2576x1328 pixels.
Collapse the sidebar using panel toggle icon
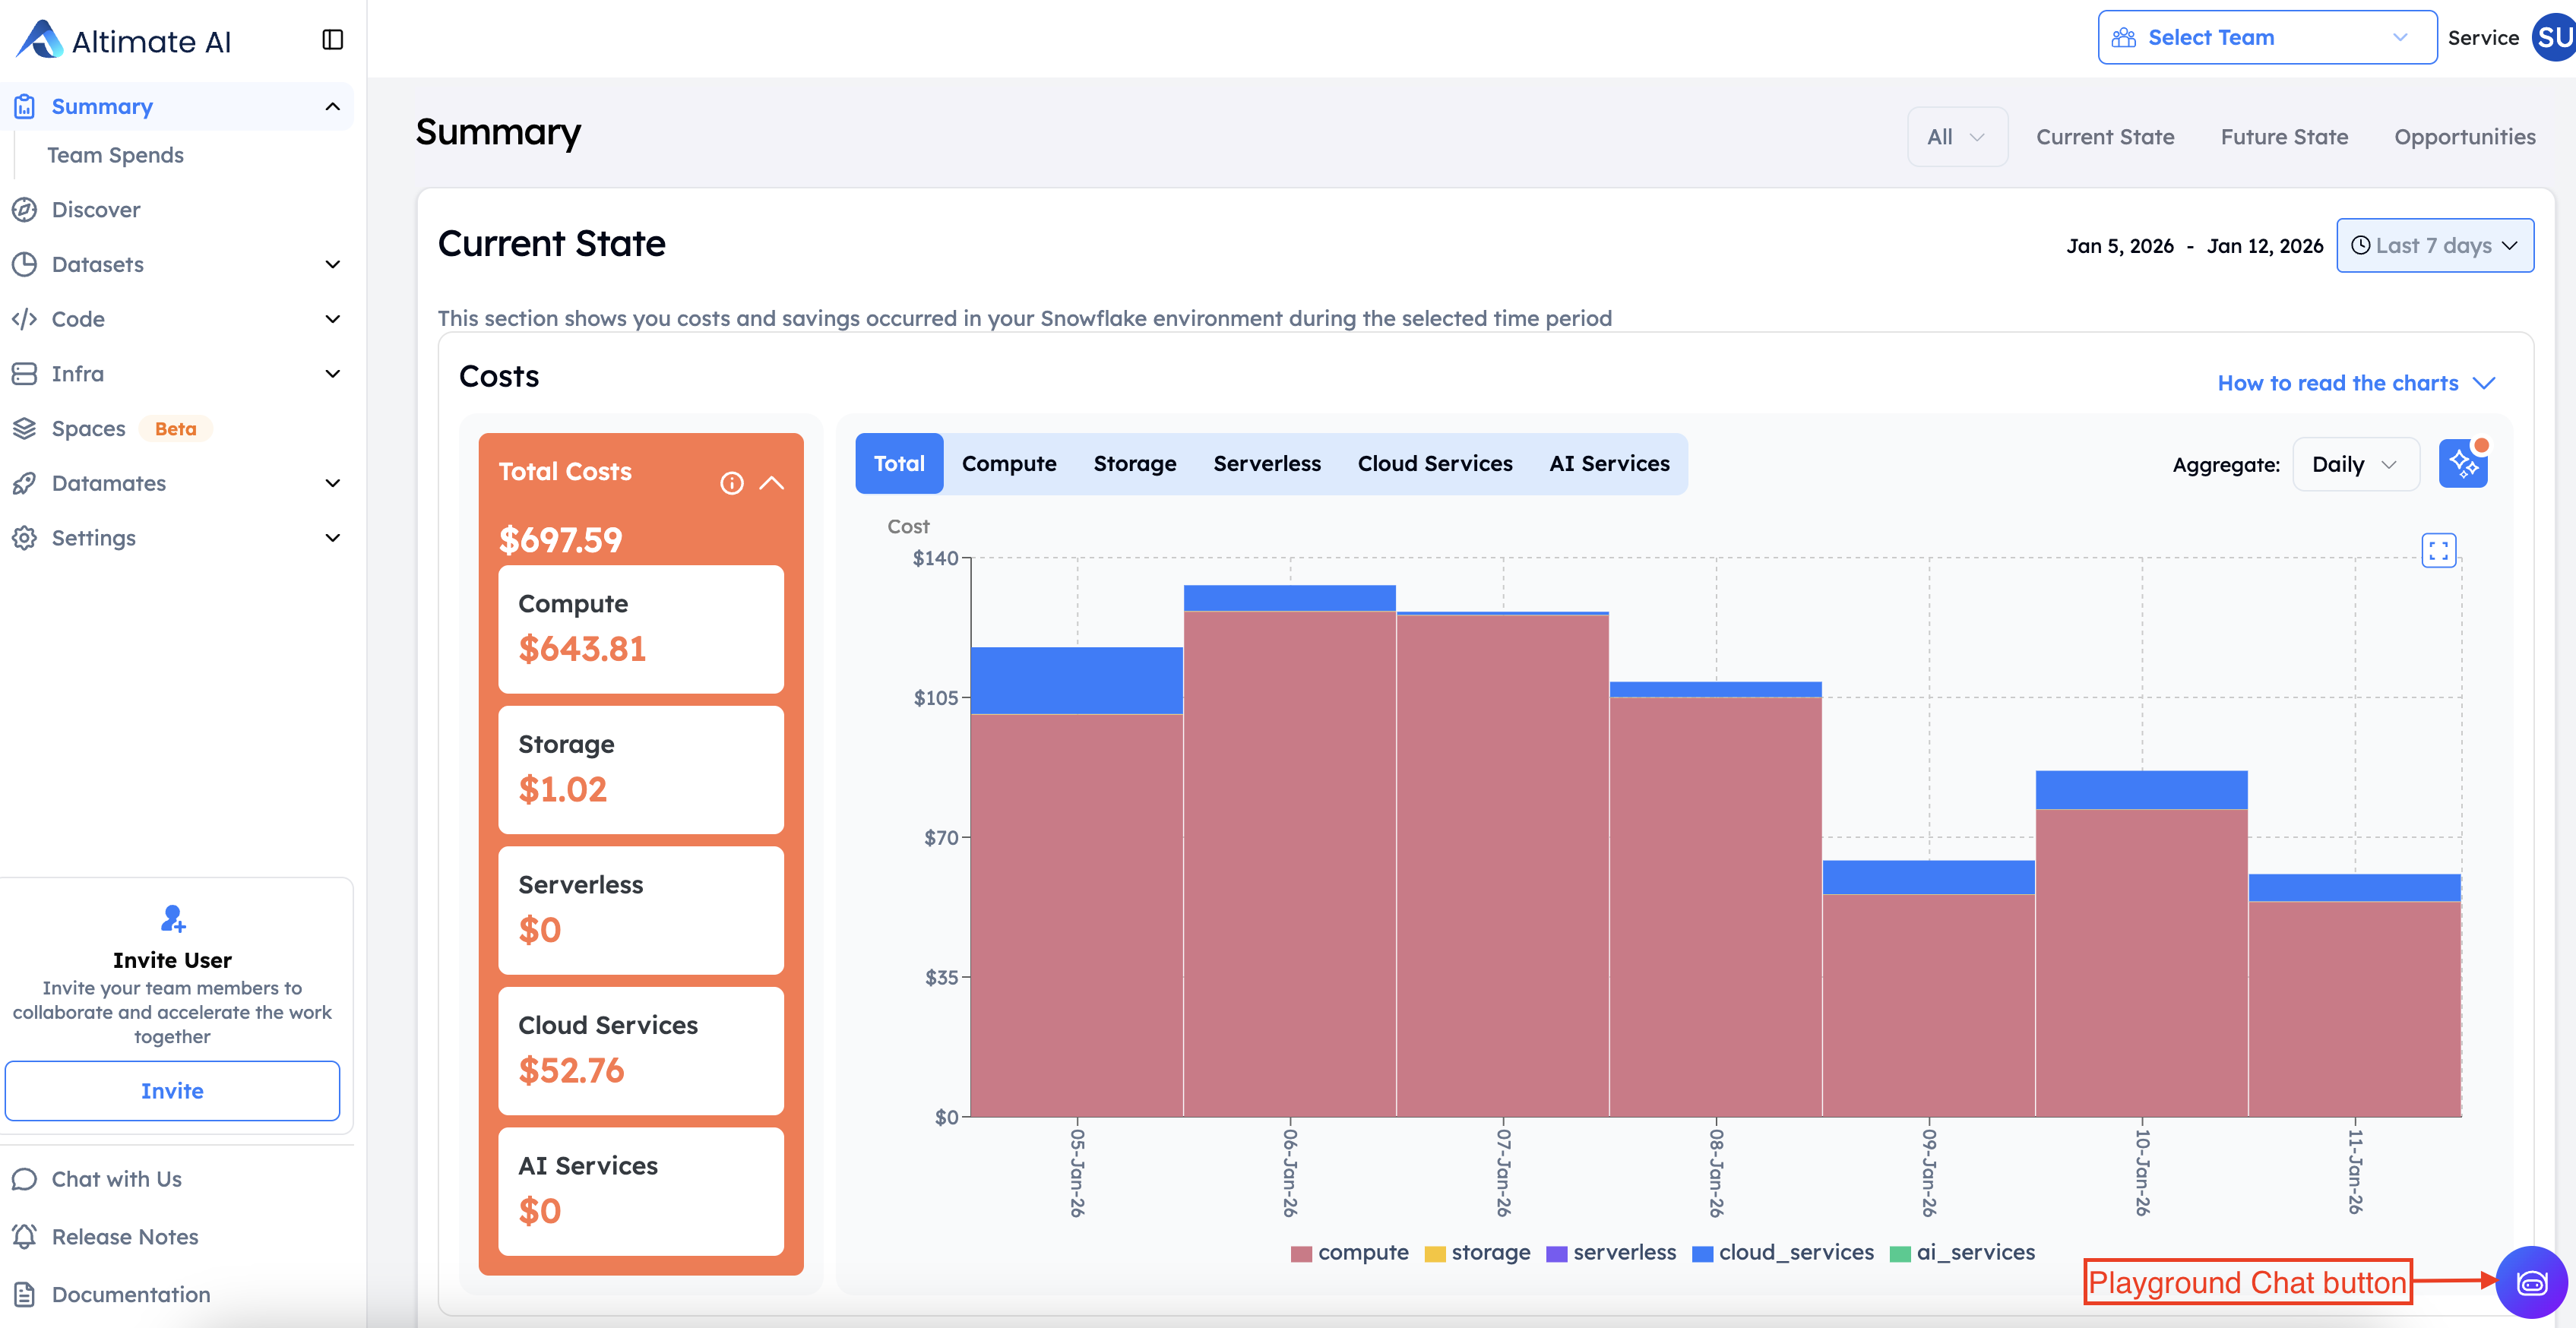pyautogui.click(x=333, y=40)
